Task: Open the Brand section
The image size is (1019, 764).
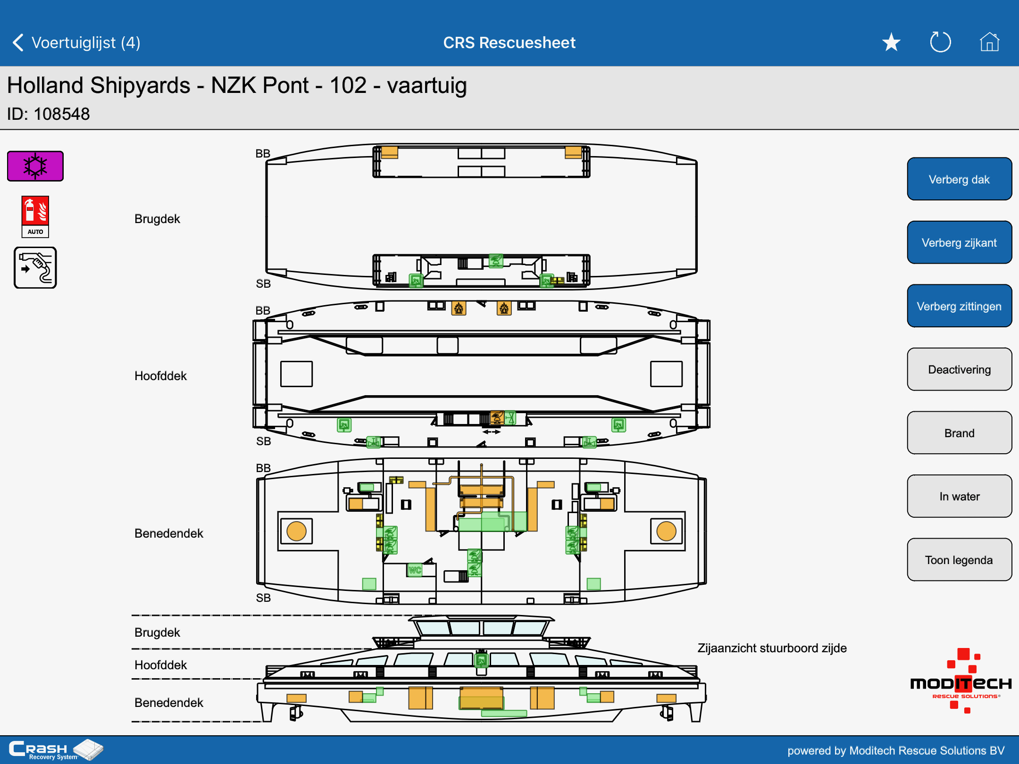Action: tap(959, 433)
